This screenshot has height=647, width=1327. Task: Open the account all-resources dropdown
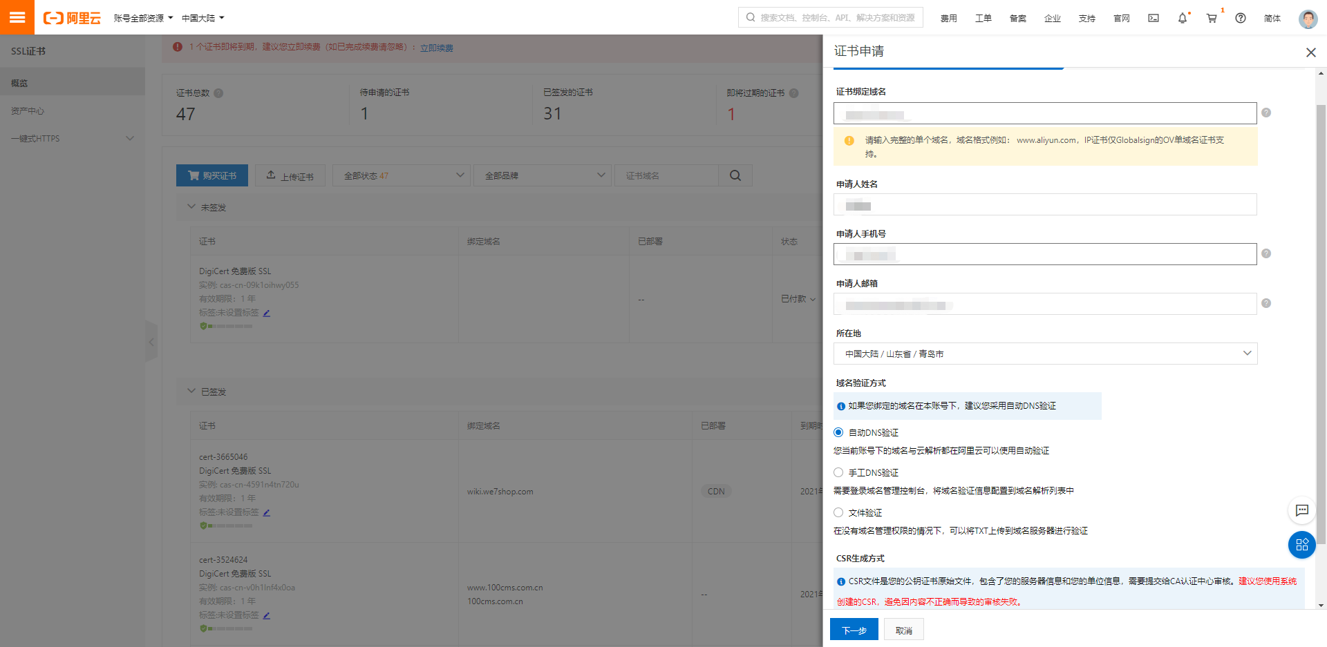[x=143, y=18]
